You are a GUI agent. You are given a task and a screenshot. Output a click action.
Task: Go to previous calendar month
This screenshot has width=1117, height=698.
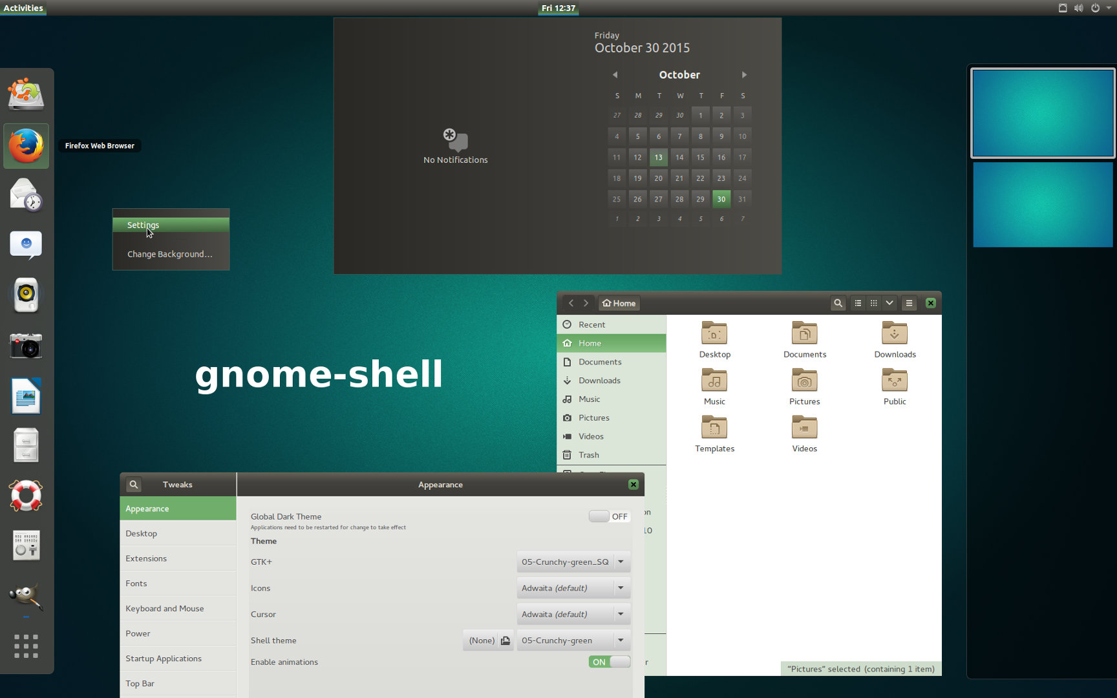615,75
